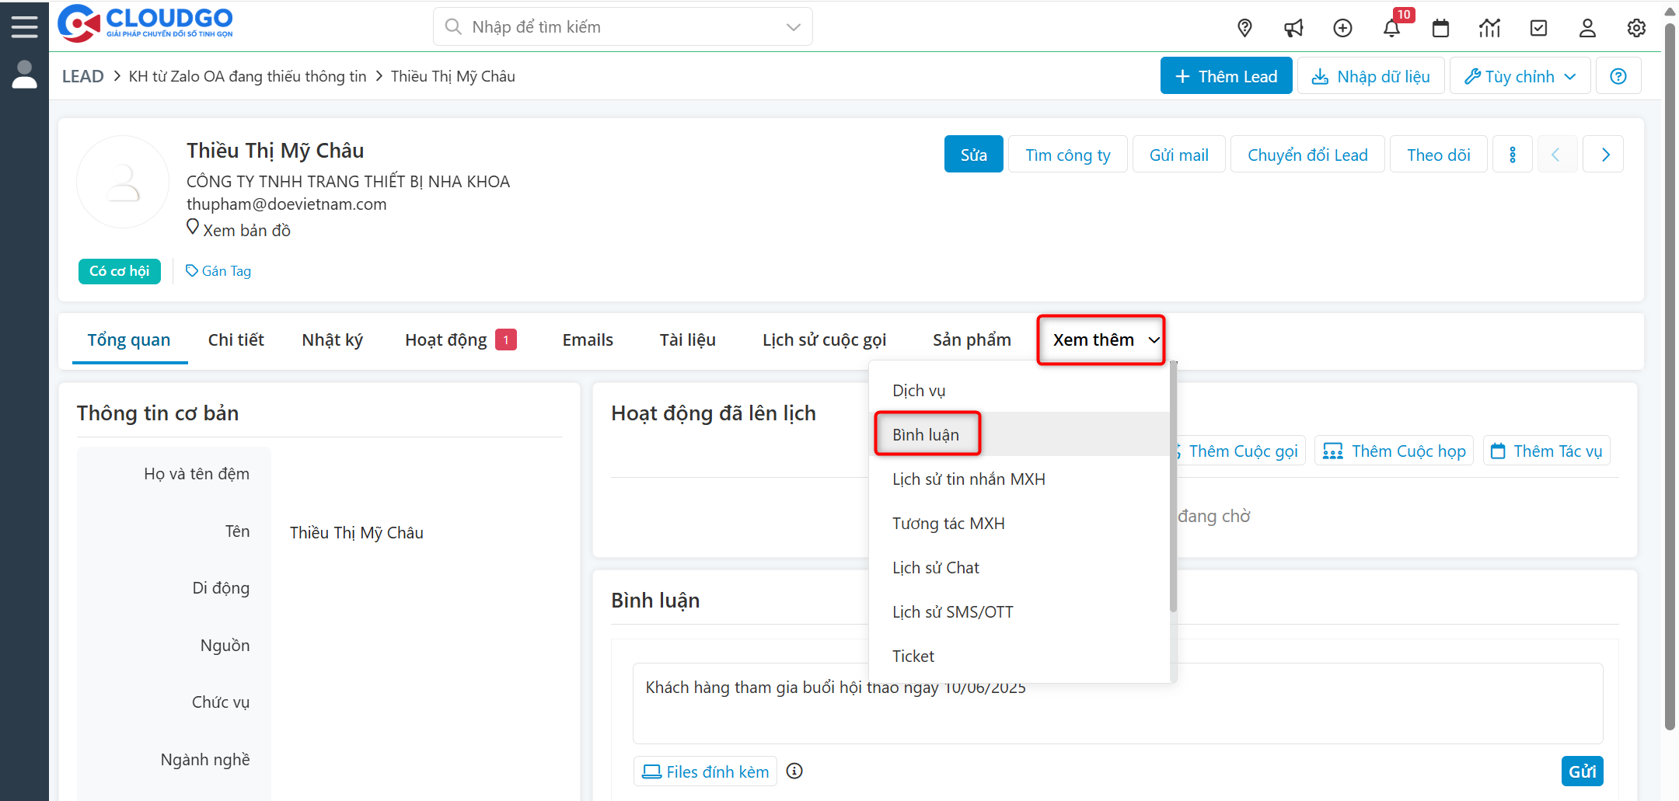Choose Lịch sử Chat menu entry

pyautogui.click(x=935, y=567)
